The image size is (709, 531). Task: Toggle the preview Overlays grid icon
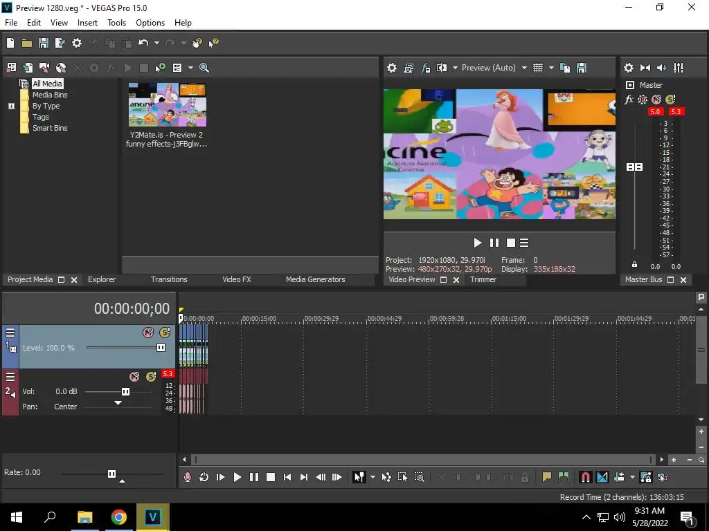pos(537,68)
